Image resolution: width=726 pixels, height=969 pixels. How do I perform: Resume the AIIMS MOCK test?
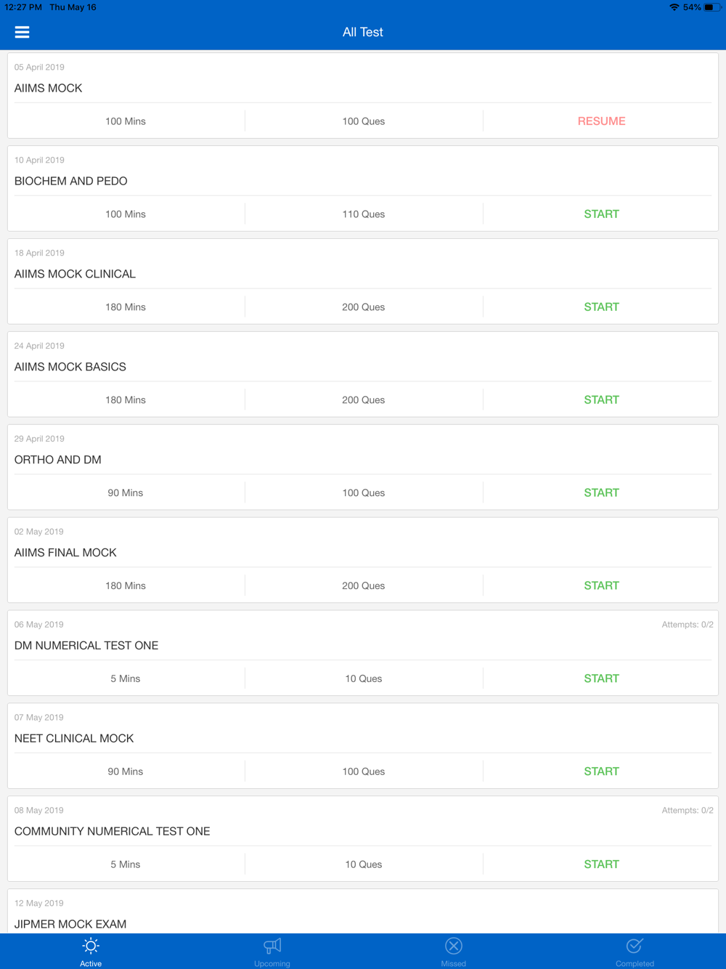point(601,121)
